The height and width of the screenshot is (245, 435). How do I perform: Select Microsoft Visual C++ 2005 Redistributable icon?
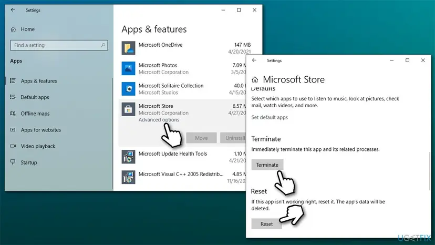[x=128, y=177]
